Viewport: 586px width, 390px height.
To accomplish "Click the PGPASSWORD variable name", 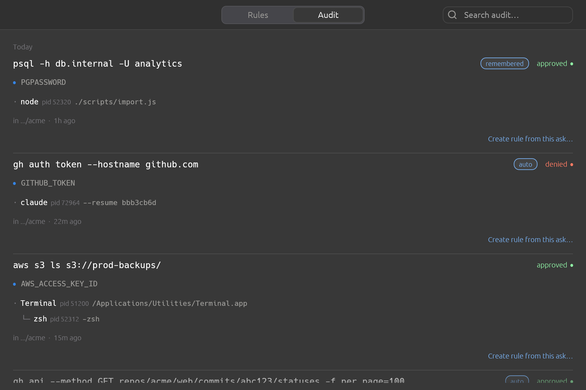I will pos(43,82).
